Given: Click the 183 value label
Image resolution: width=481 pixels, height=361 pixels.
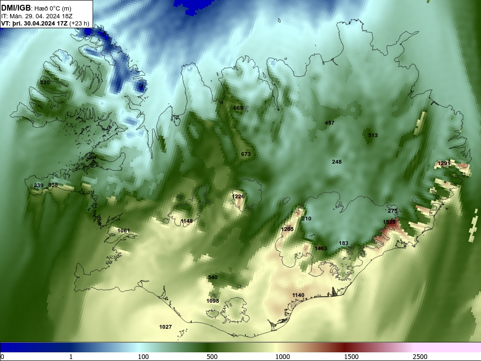Looking at the screenshot, I should (x=343, y=243).
